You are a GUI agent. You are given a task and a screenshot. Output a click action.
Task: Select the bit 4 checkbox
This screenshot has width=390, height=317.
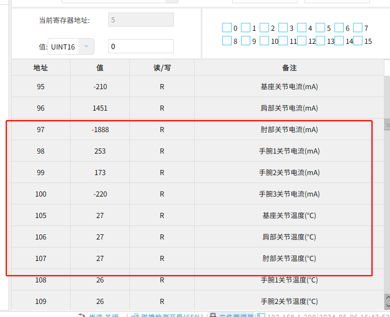tap(302, 28)
